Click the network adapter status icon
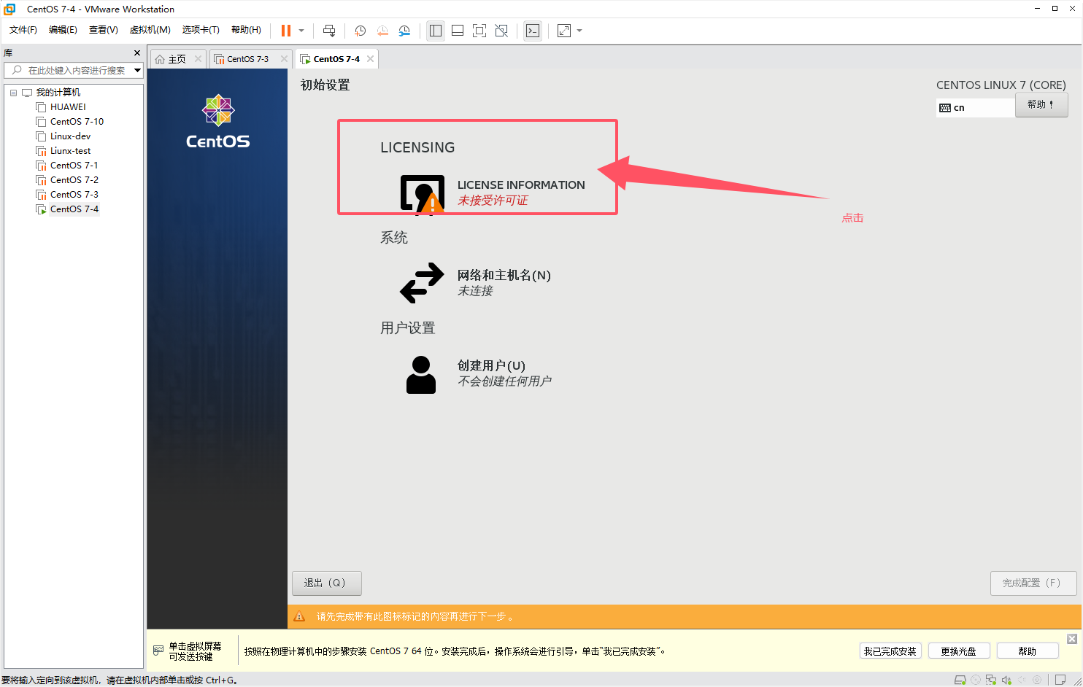Viewport: 1083px width, 687px height. click(x=991, y=680)
